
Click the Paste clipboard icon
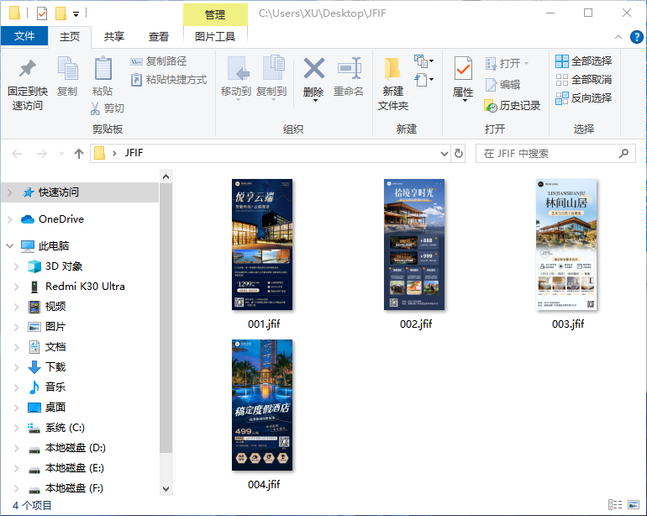pyautogui.click(x=103, y=68)
